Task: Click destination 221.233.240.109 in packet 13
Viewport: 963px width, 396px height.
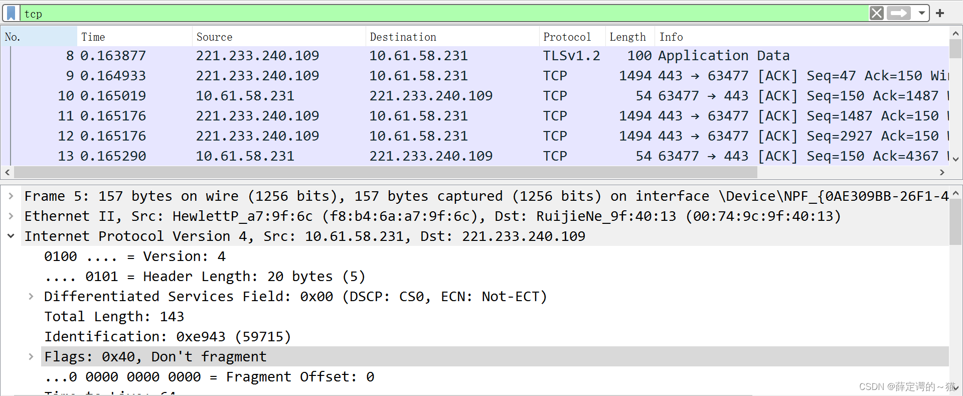Action: [x=431, y=156]
